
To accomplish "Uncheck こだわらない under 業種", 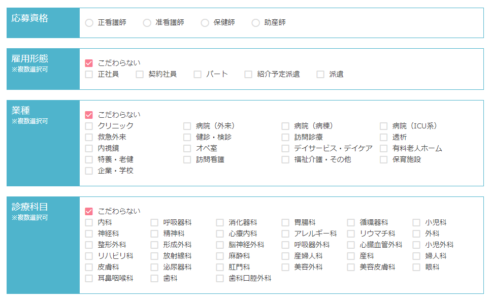I will pyautogui.click(x=89, y=115).
